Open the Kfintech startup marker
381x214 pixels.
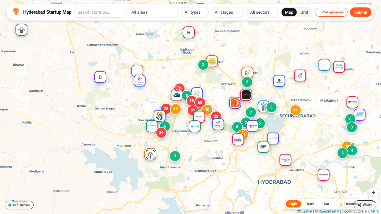[x=152, y=126]
